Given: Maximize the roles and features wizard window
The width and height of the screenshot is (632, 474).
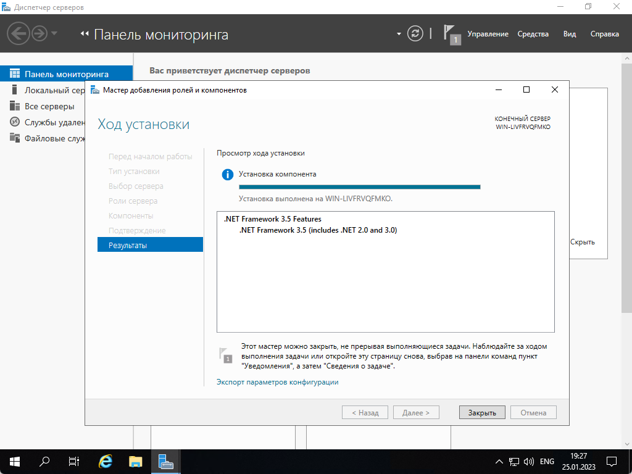Looking at the screenshot, I should point(526,89).
